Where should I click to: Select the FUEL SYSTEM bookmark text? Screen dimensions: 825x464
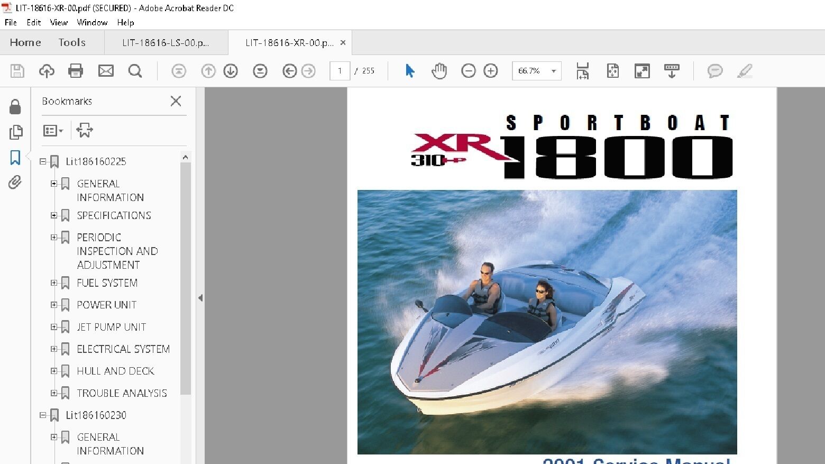click(x=107, y=283)
